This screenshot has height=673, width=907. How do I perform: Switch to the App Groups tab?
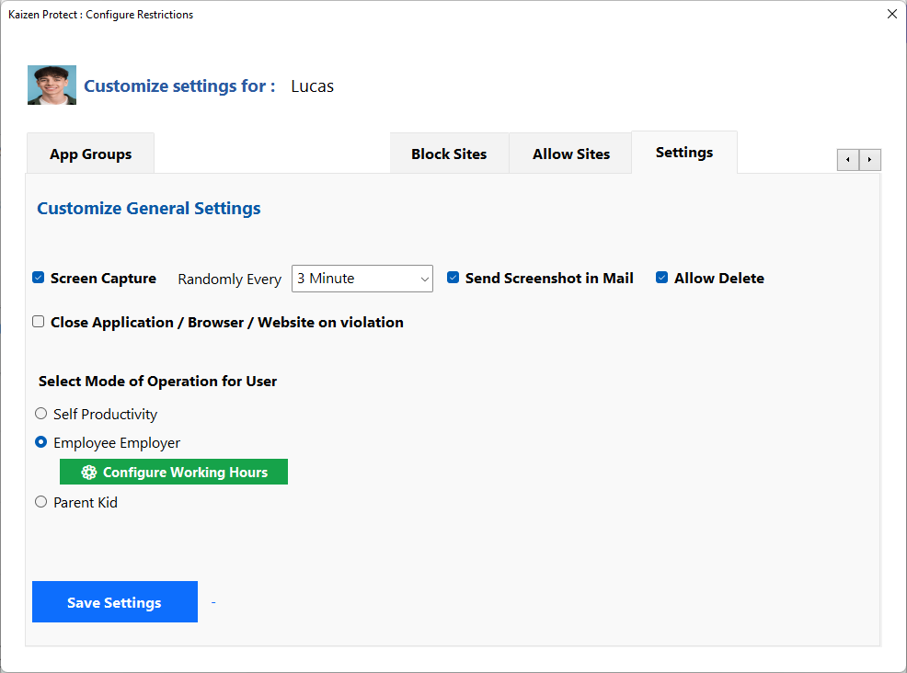click(x=90, y=154)
